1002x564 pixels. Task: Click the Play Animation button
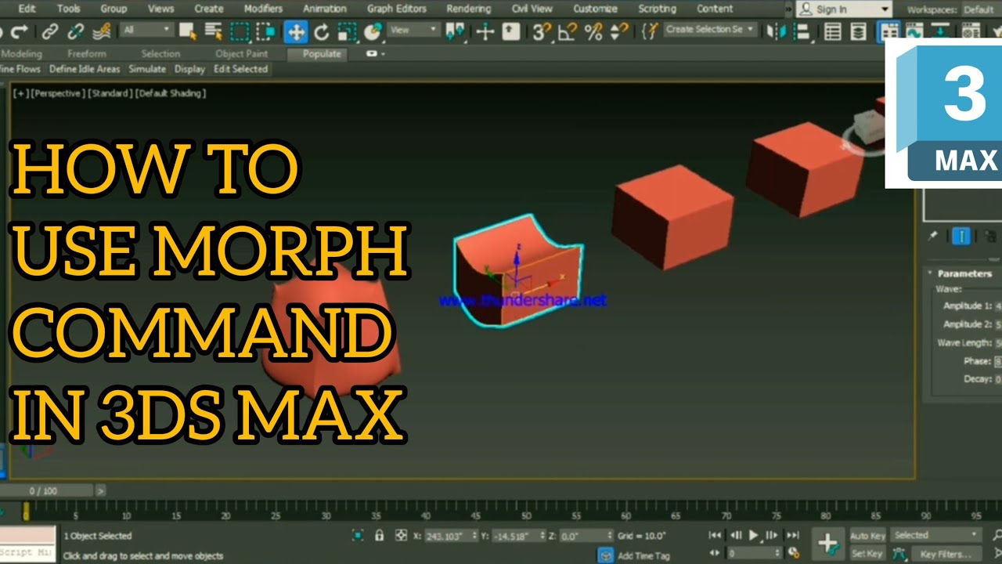tap(753, 535)
